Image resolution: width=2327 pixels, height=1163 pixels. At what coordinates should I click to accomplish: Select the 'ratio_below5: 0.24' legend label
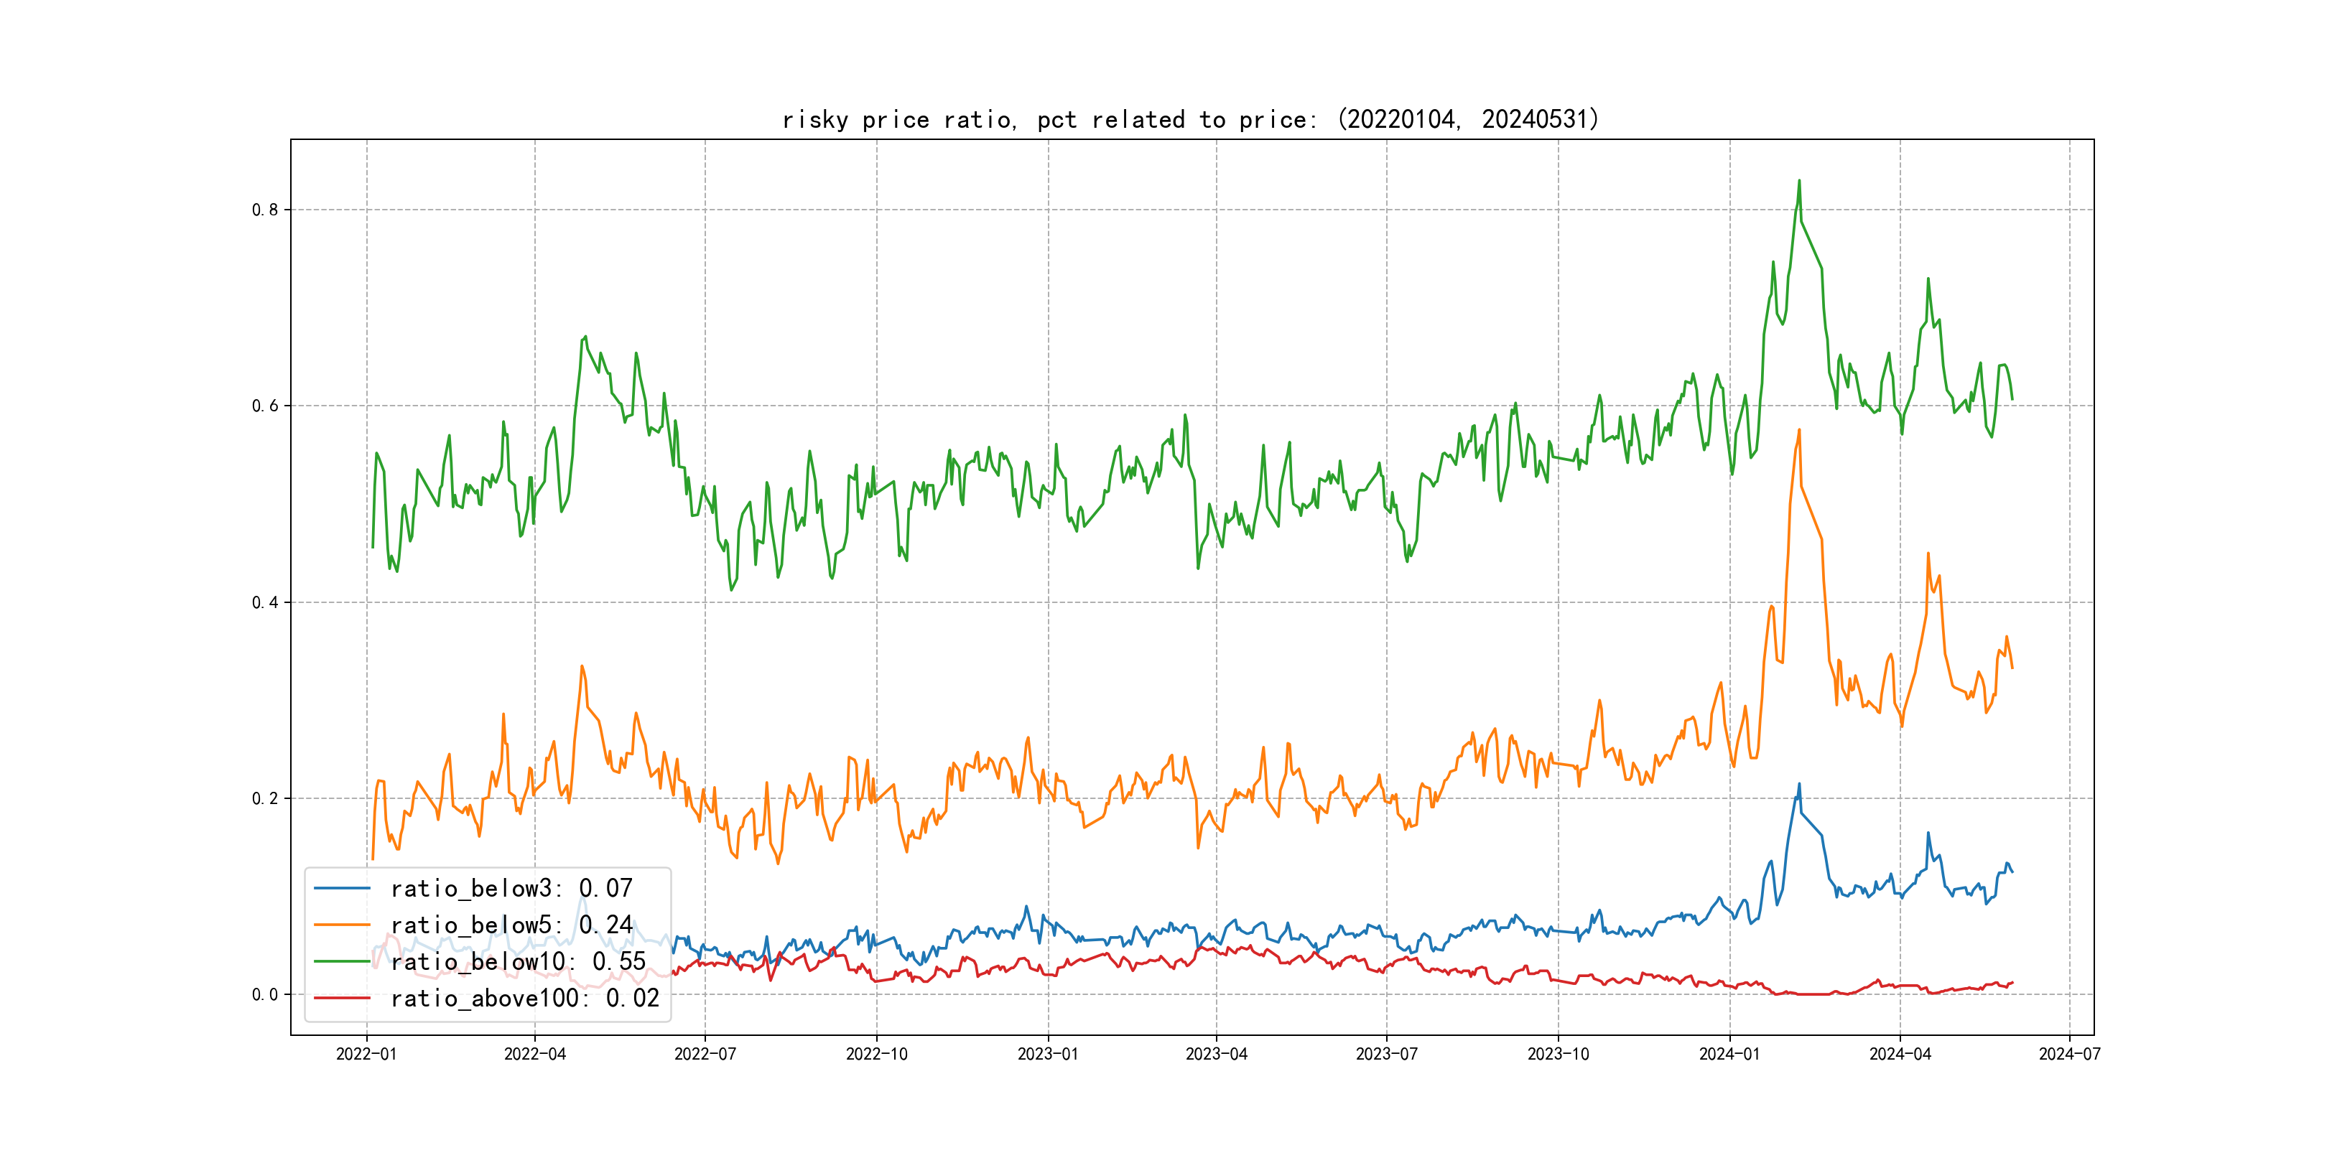(511, 925)
